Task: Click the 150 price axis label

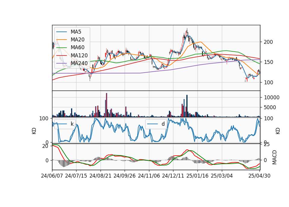Action: click(x=268, y=62)
